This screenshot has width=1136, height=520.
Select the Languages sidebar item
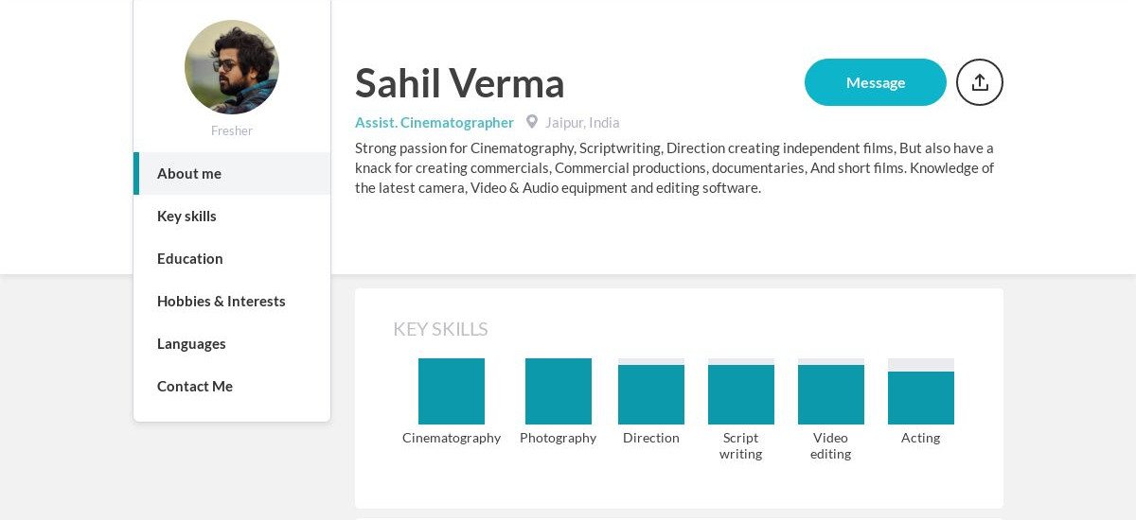232,344
